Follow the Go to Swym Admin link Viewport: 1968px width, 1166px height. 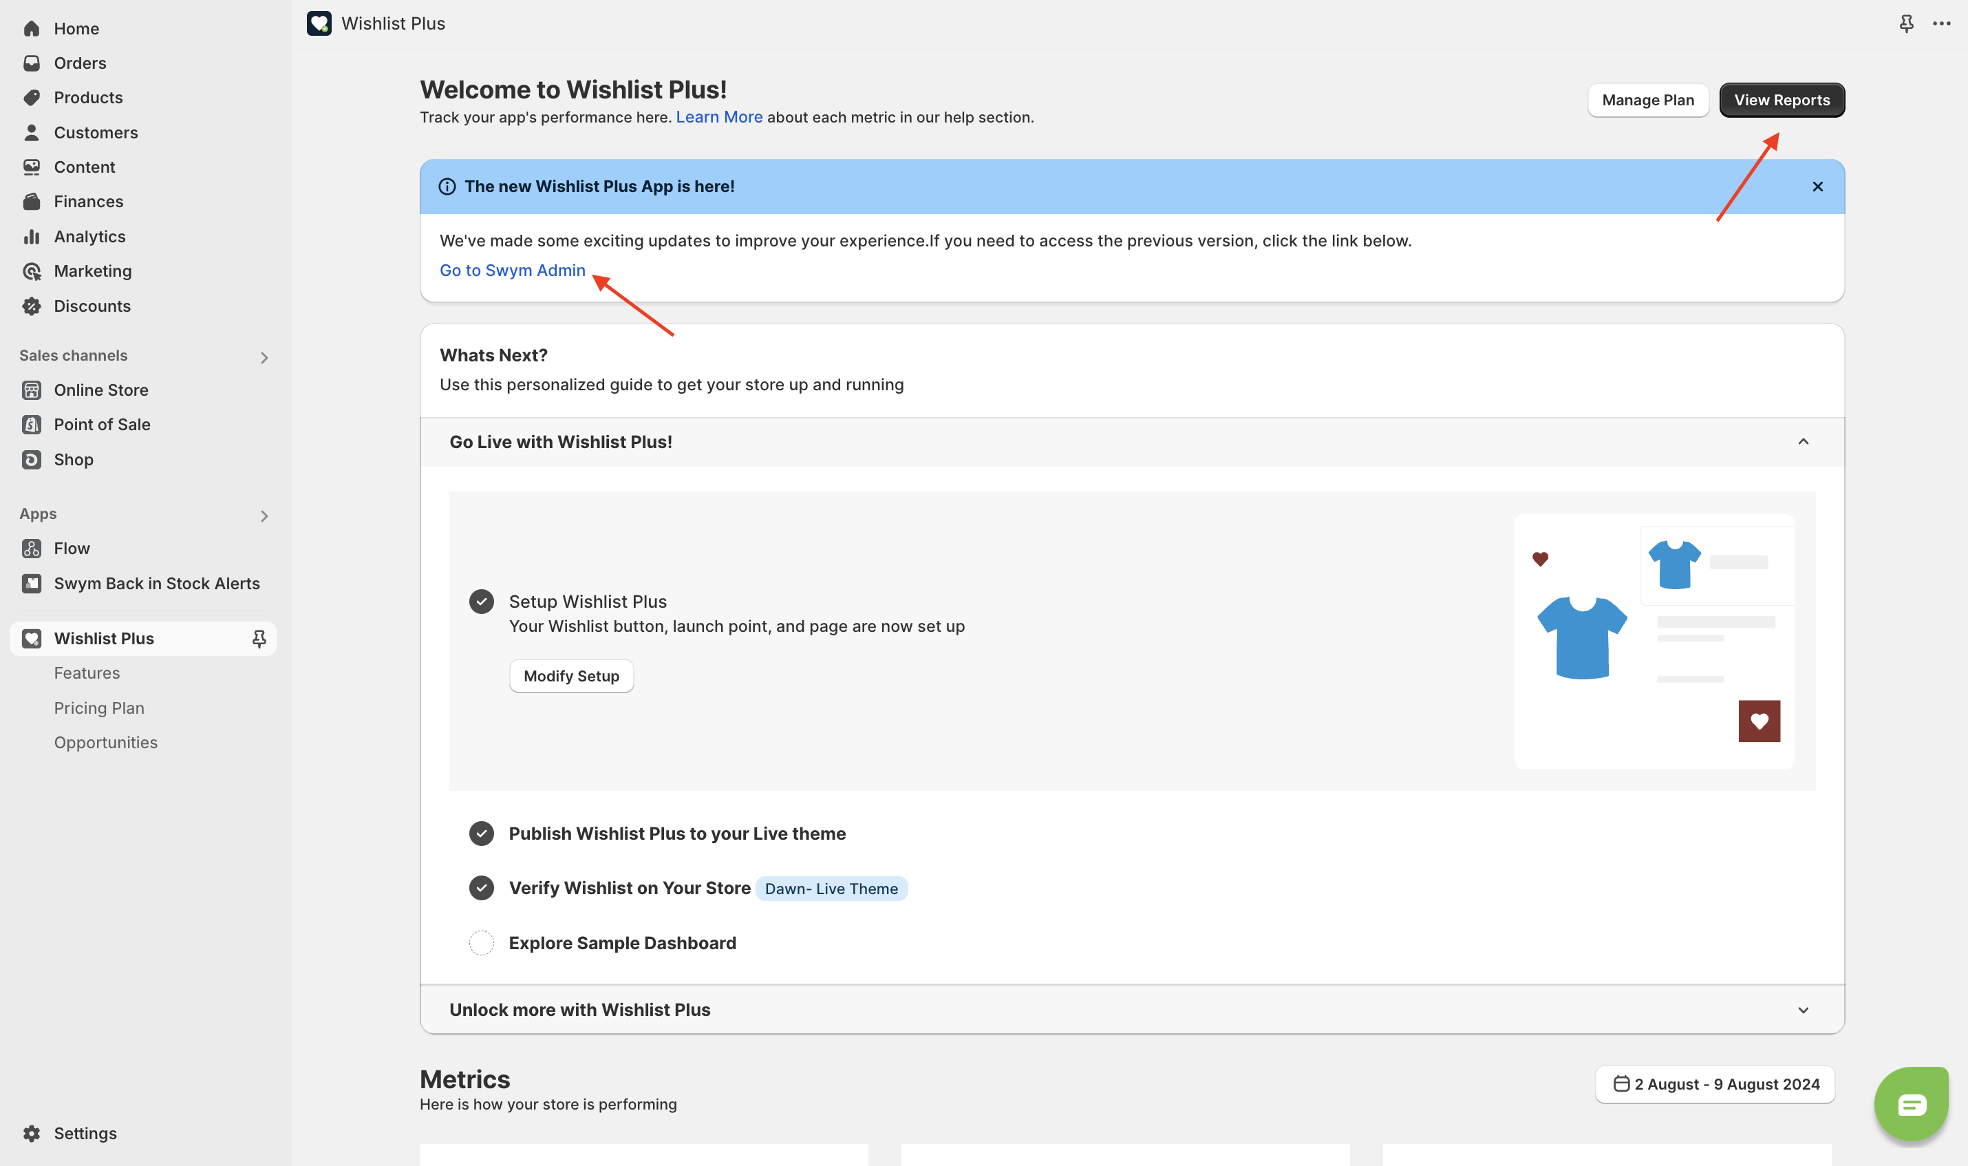point(512,271)
